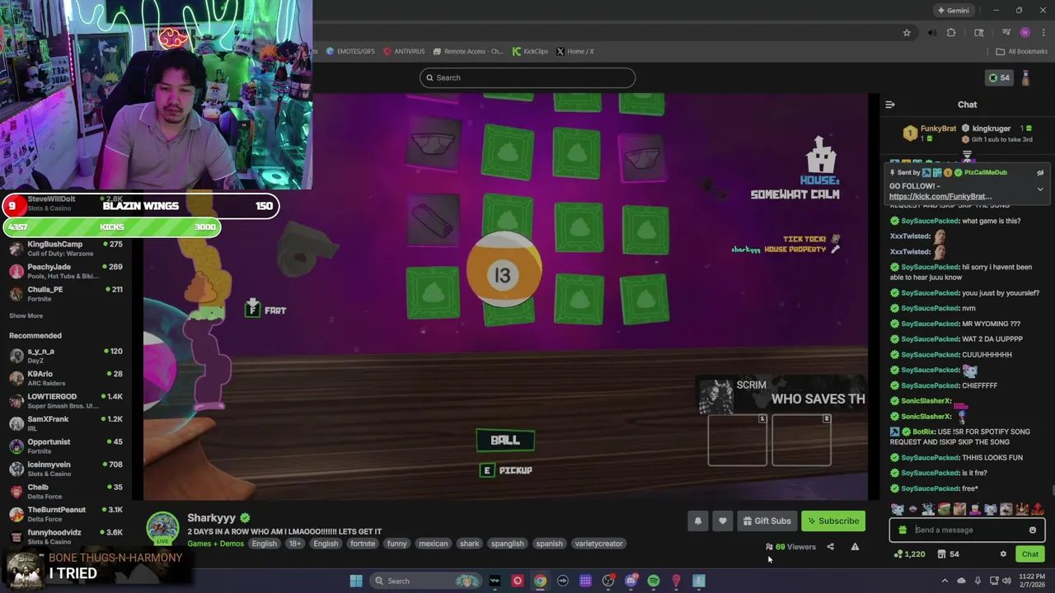Open iceinmyvein recommended channel
Image resolution: width=1055 pixels, height=593 pixels.
click(x=66, y=469)
